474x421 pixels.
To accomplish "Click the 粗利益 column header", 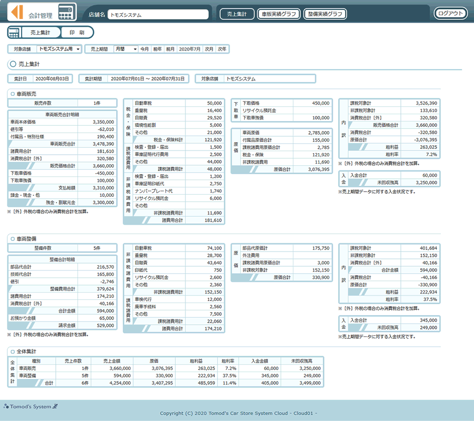I will pos(196,361).
